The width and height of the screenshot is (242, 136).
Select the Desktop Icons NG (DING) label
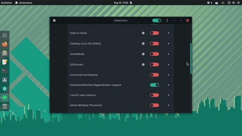[85, 43]
